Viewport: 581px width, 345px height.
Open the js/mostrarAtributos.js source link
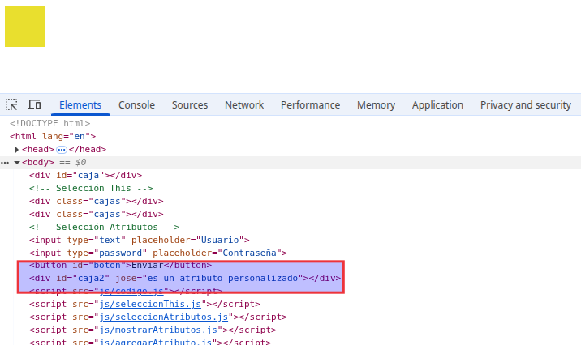[x=157, y=330]
